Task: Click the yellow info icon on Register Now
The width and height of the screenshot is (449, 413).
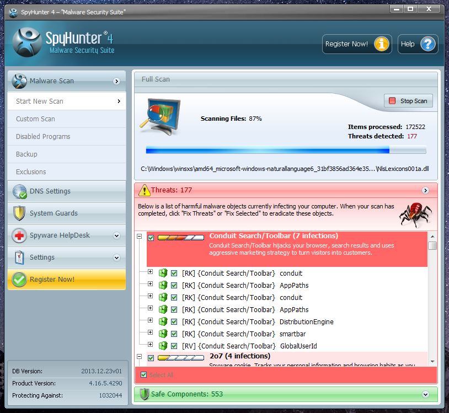Action: pyautogui.click(x=381, y=44)
